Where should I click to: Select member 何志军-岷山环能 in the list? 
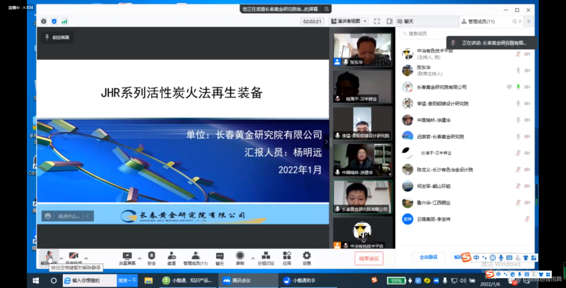466,186
